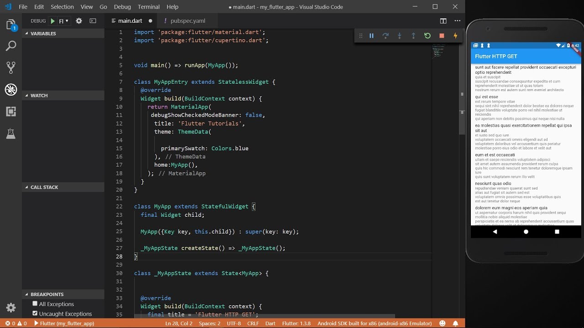Image resolution: width=584 pixels, height=328 pixels.
Task: Select Android SDK emulator device in status bar
Action: [x=375, y=323]
